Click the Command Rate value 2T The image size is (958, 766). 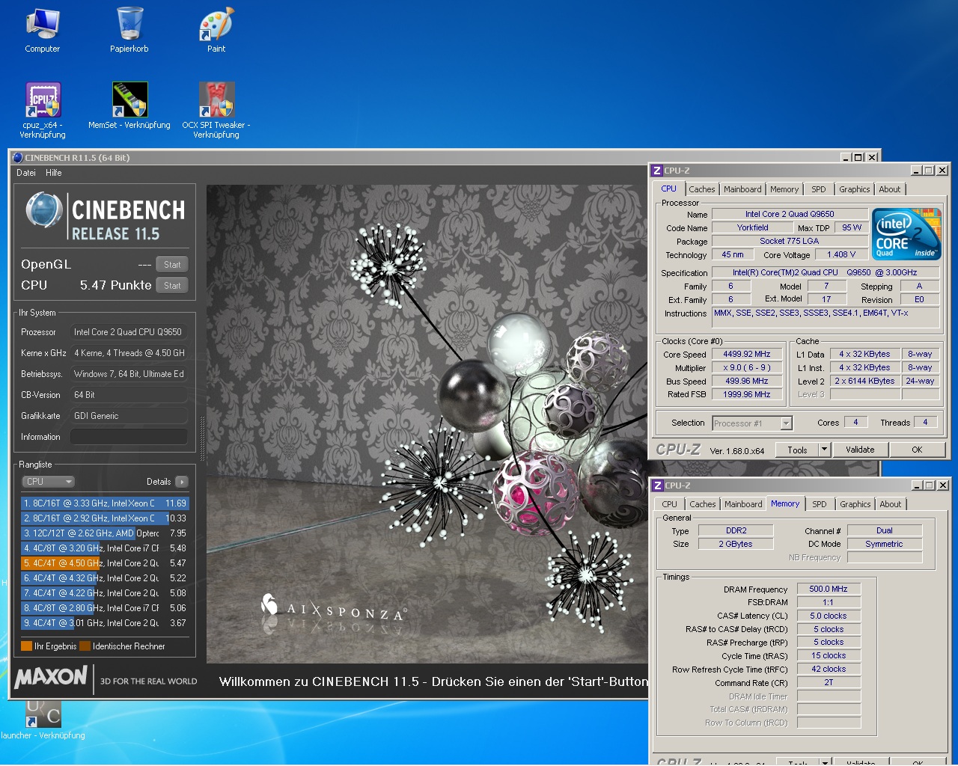click(x=829, y=683)
